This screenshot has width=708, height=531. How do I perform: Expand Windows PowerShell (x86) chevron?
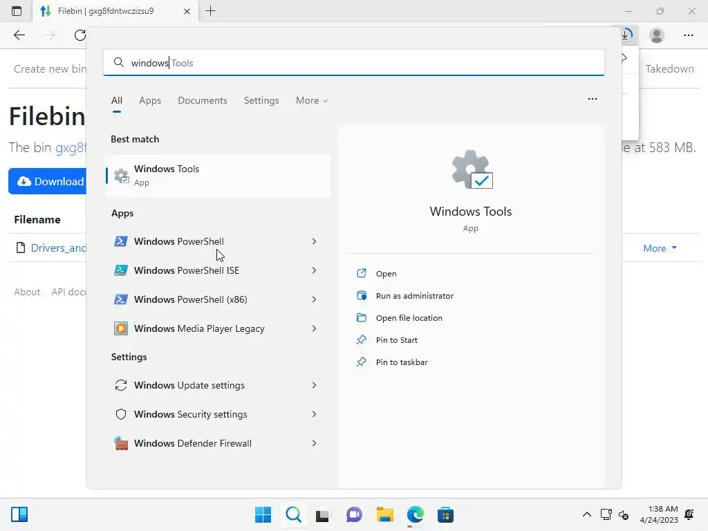pos(315,299)
